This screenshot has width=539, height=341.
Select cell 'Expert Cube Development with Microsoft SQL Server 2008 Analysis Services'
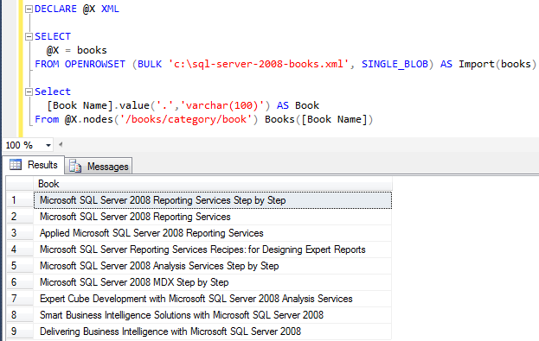pos(213,299)
